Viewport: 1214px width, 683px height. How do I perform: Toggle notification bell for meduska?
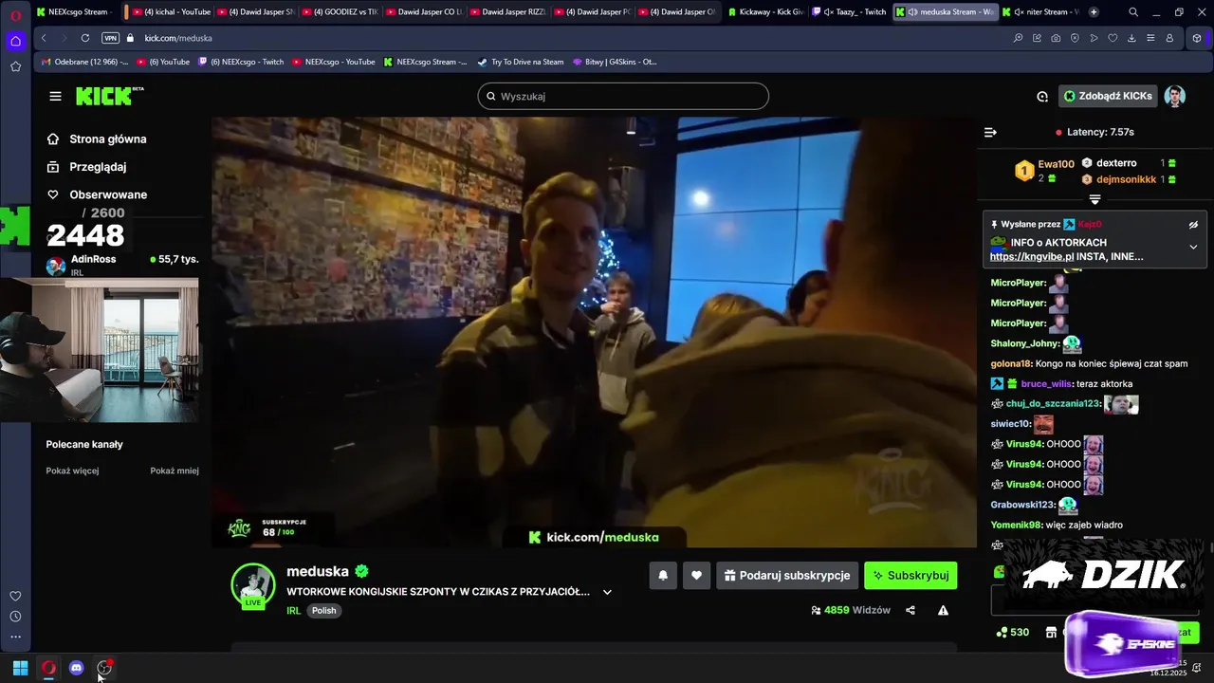coord(663,575)
